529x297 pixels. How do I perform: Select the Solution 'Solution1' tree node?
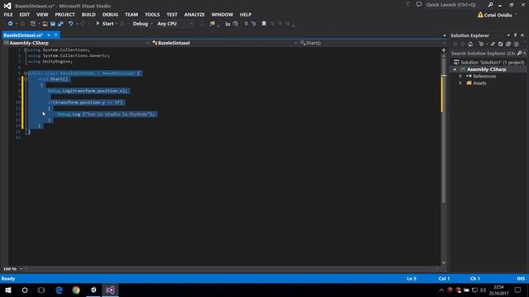pos(488,63)
